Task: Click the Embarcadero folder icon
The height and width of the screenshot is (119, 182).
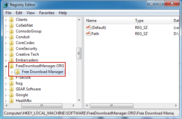Action: tap(11, 60)
